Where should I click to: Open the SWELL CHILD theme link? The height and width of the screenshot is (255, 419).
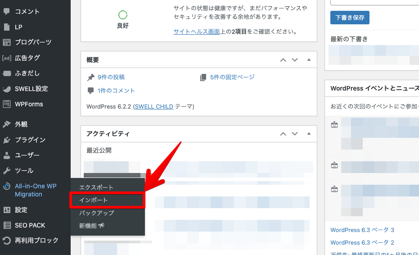154,106
